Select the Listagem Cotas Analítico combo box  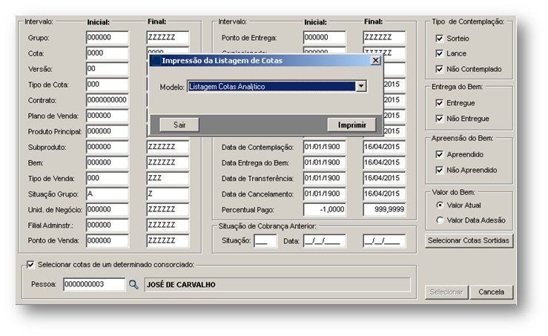tap(277, 86)
